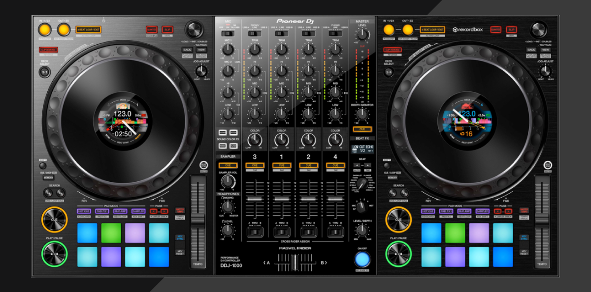This screenshot has height=292, width=591.
Task: Toggle KEY SYNC on deck 3/1
Action: [180, 237]
